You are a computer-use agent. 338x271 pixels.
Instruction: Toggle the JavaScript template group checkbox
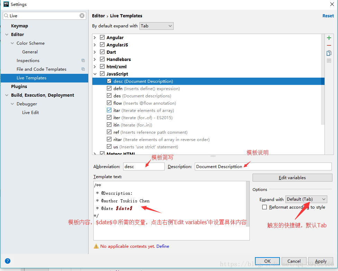pos(102,74)
